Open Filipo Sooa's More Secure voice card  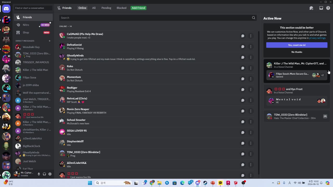[297, 75]
